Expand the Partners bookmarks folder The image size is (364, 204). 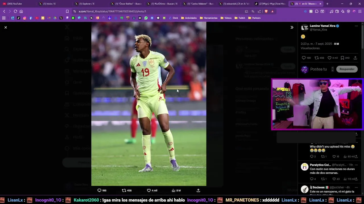point(254,18)
